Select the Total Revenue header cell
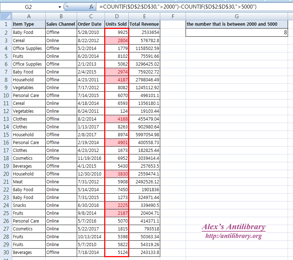The image size is (293, 260). pyautogui.click(x=145, y=24)
